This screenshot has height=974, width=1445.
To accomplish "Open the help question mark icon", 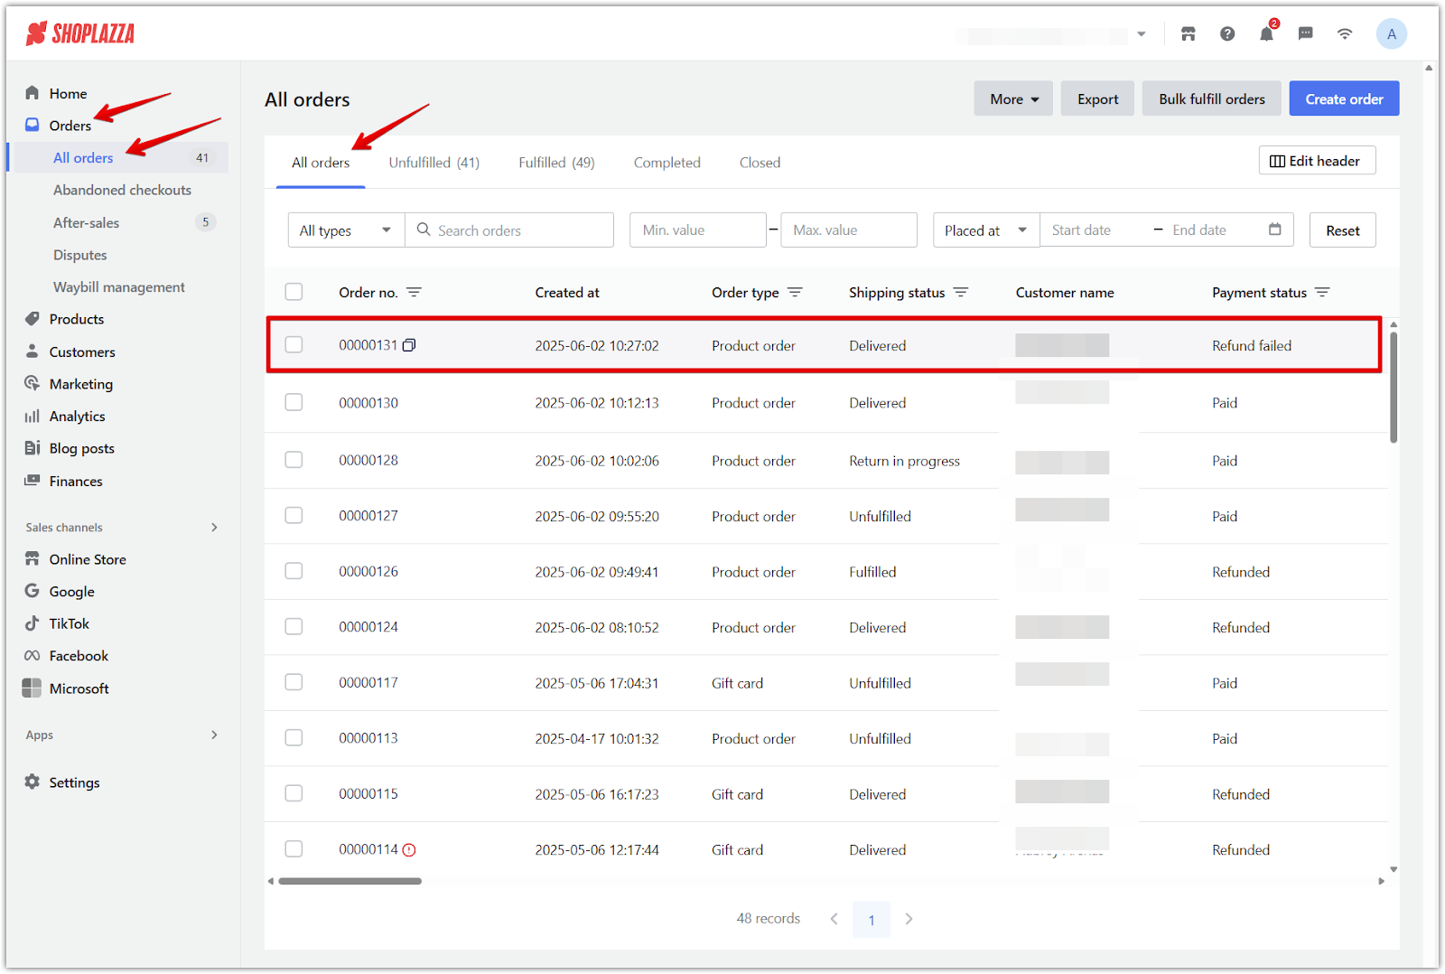I will 1226,34.
